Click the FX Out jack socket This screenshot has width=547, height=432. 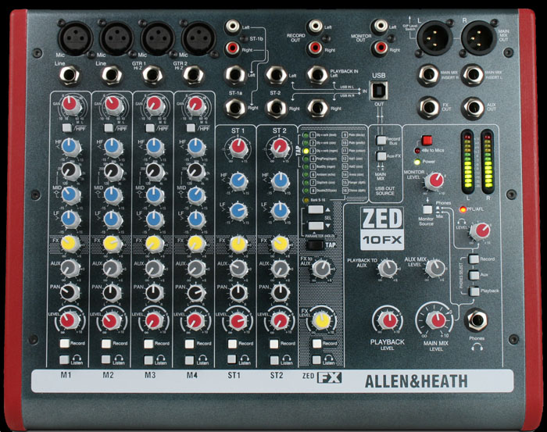point(427,107)
